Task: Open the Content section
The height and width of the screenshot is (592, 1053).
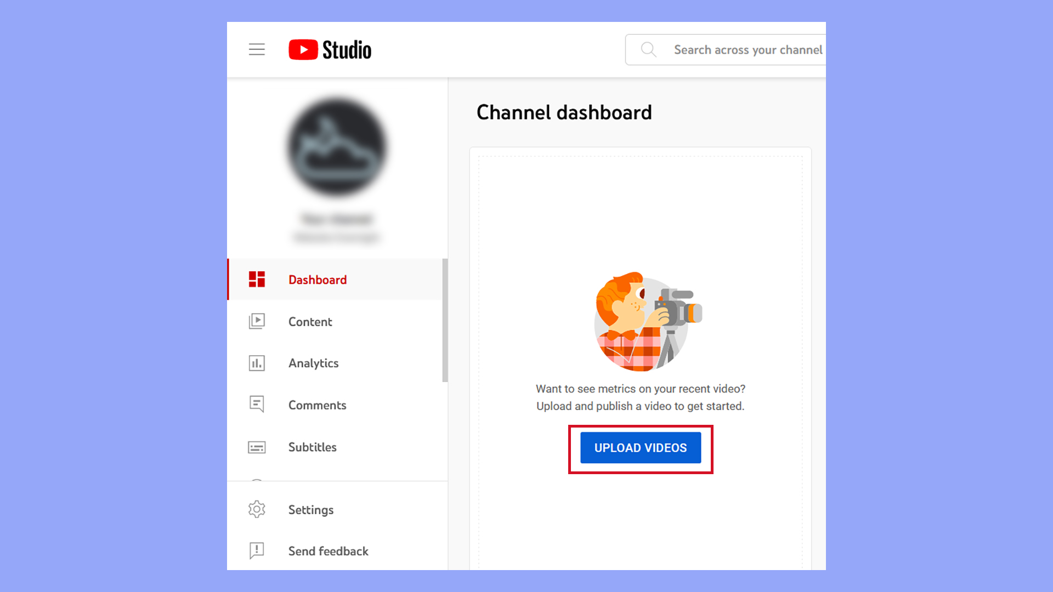Action: pos(310,322)
